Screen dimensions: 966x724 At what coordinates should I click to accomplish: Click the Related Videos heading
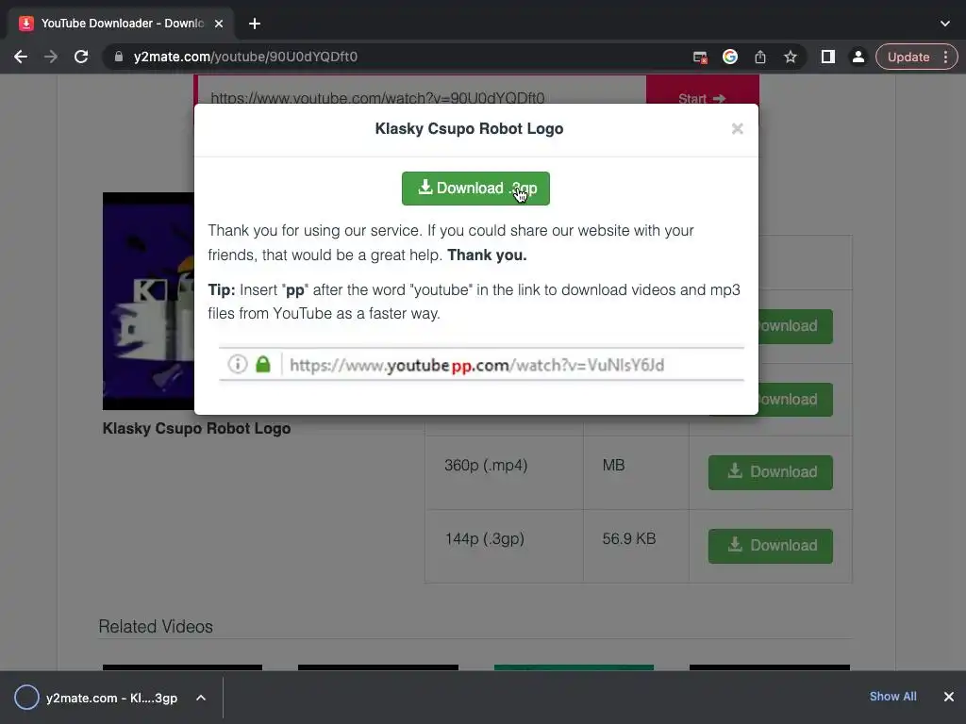(156, 626)
